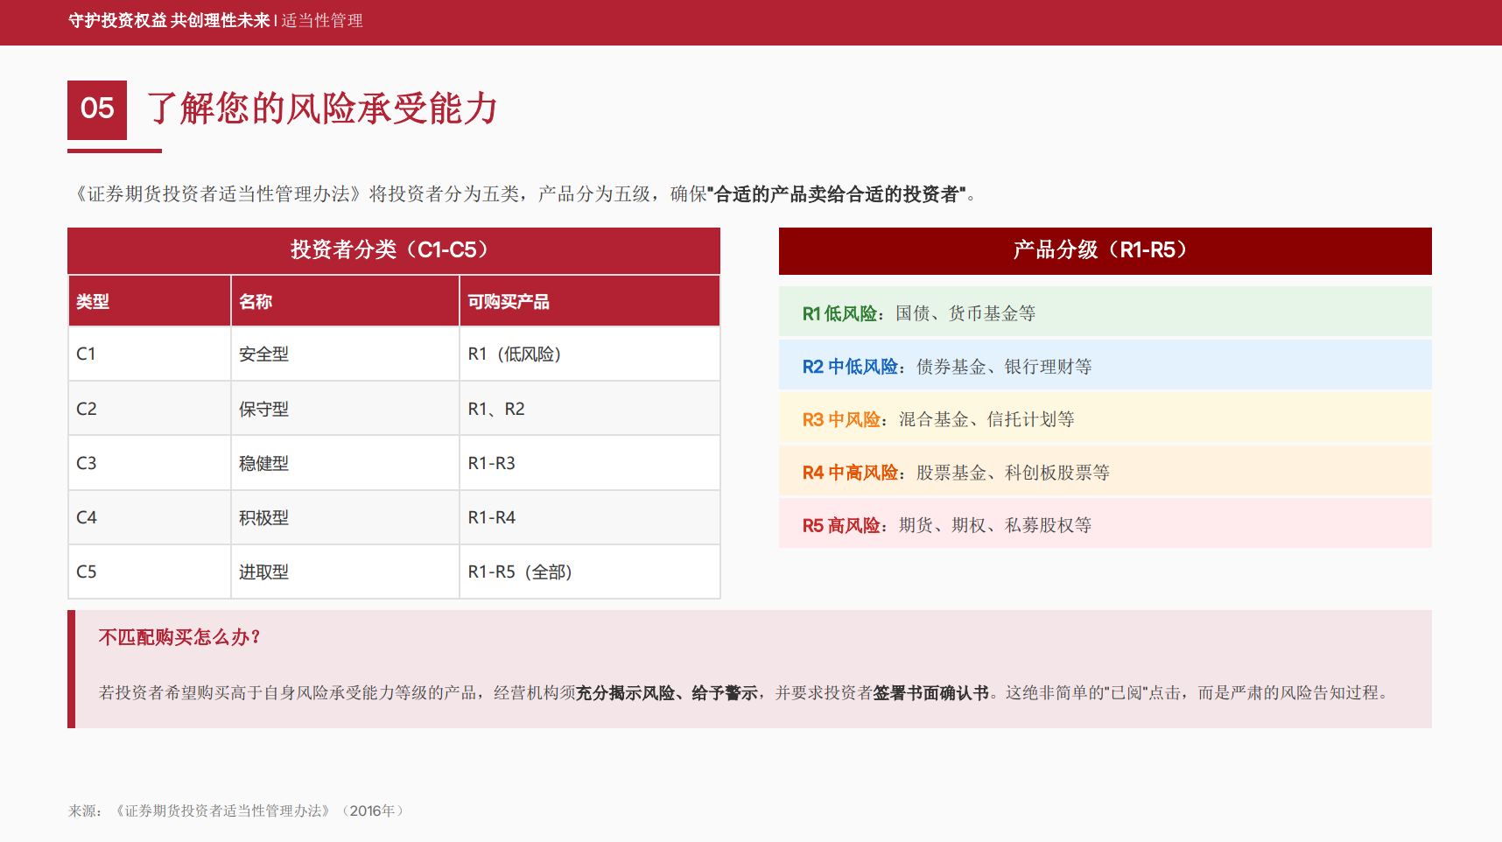Viewport: 1502px width, 842px height.
Task: Click the 名称 column header
Action: click(x=345, y=301)
